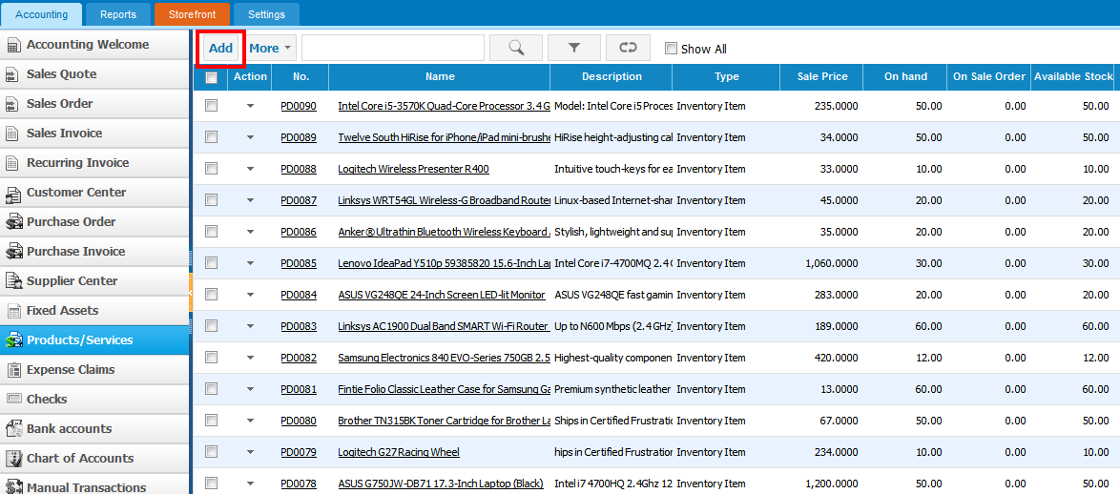Enable the Show All checkbox
This screenshot has height=494, width=1120.
pos(671,49)
